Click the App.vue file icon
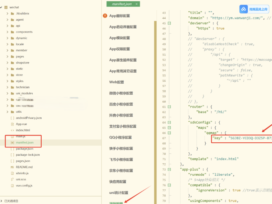This screenshot has height=204, width=272. coord(12,124)
